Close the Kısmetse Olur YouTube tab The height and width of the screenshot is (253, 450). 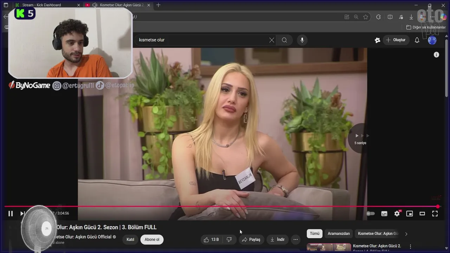click(148, 5)
